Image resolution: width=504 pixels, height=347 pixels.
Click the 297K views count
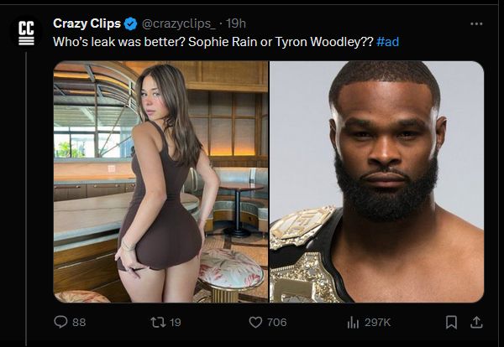pyautogui.click(x=375, y=322)
